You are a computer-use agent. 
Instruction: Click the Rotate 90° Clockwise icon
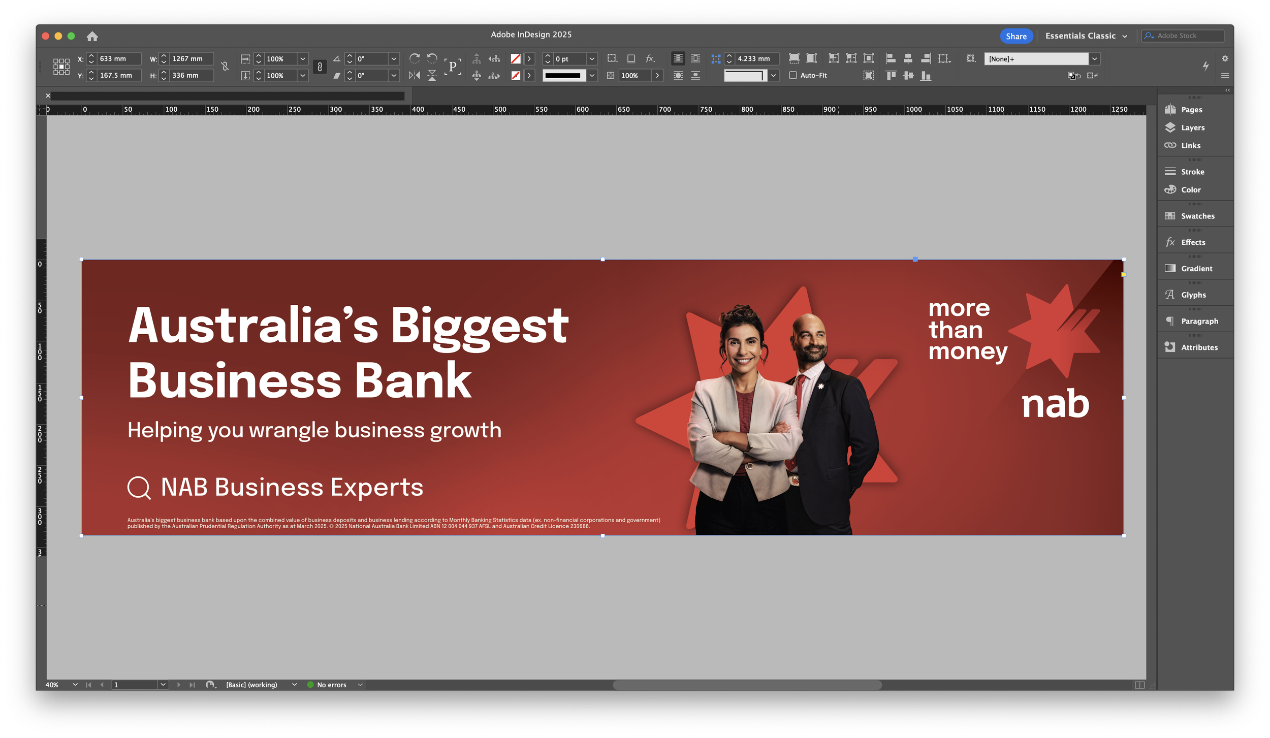[415, 58]
